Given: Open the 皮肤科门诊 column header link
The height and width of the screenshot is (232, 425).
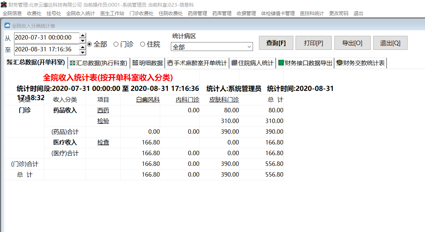Looking at the screenshot, I should [224, 100].
